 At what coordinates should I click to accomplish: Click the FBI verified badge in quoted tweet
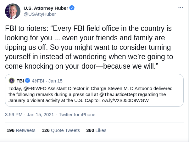28,81
